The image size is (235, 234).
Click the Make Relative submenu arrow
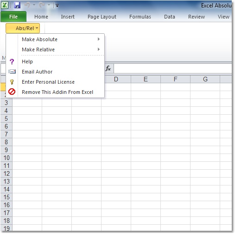point(99,49)
